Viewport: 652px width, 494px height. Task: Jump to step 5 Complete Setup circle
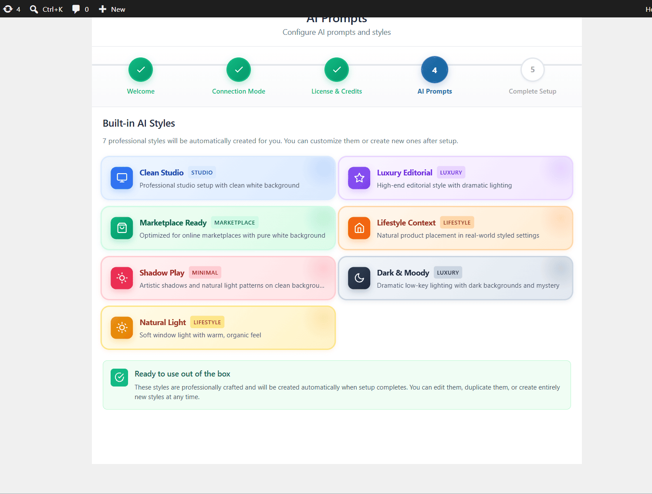click(x=533, y=70)
